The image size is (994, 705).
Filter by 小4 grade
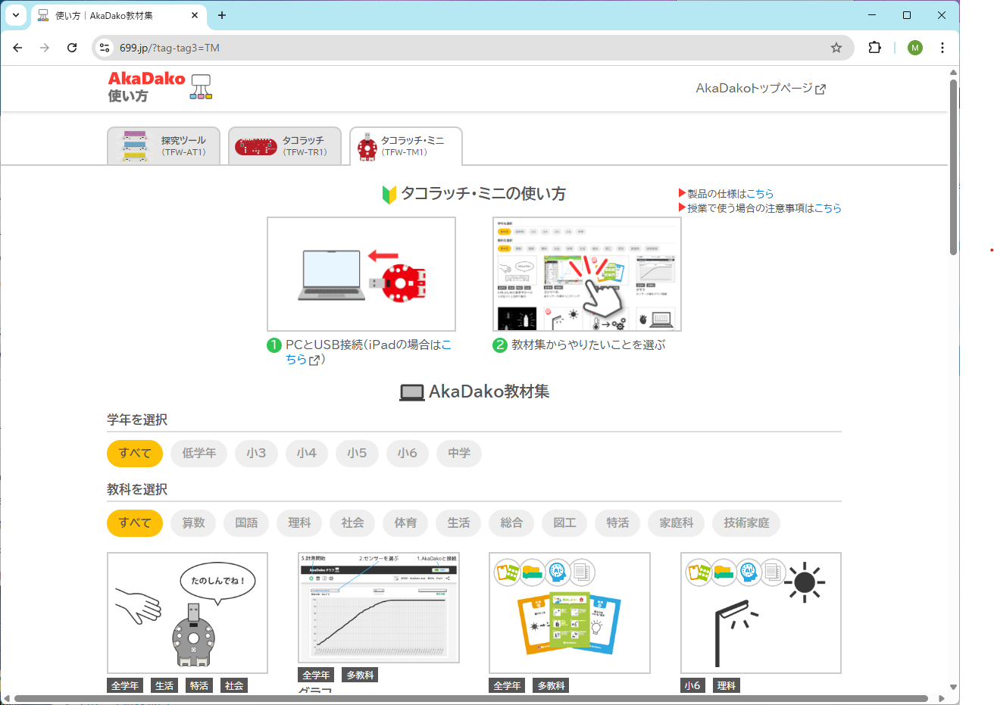coord(307,454)
